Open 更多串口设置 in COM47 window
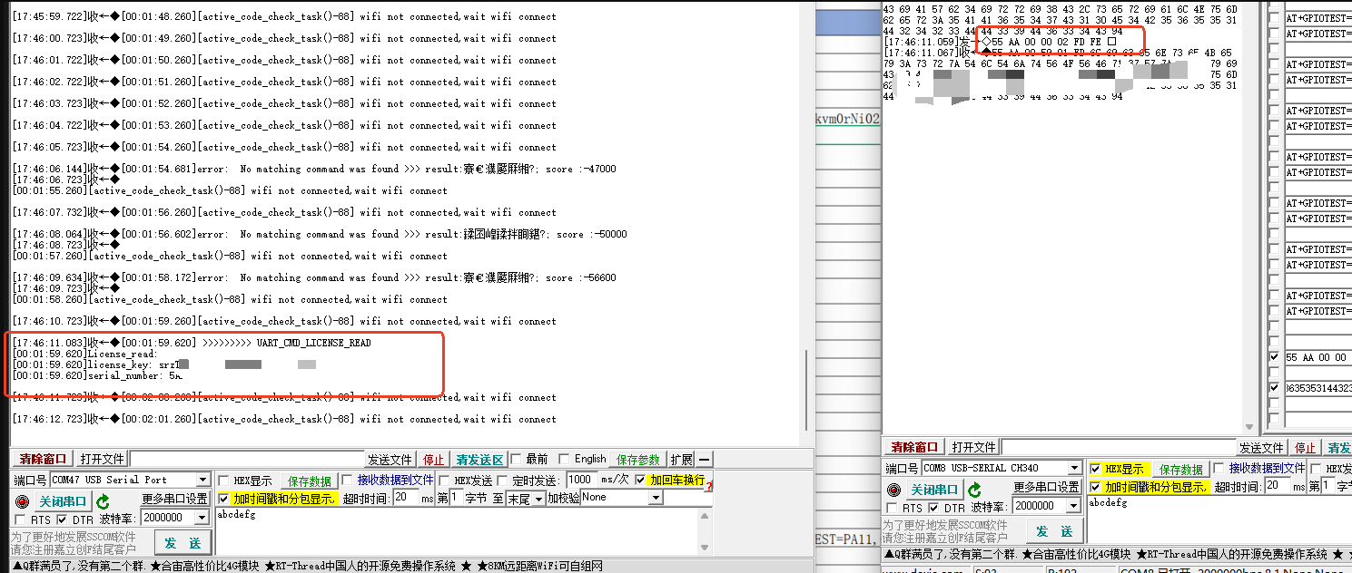Viewport: 1352px width, 573px height. coord(175,500)
